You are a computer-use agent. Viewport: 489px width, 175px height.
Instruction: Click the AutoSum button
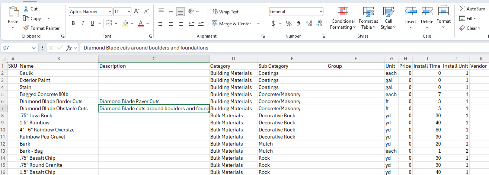[472, 9]
